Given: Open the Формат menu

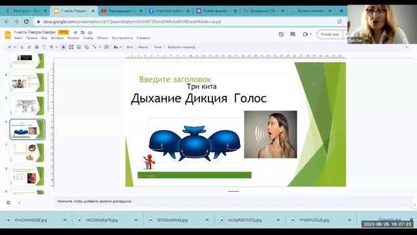Looking at the screenshot, I should pyautogui.click(x=73, y=38).
